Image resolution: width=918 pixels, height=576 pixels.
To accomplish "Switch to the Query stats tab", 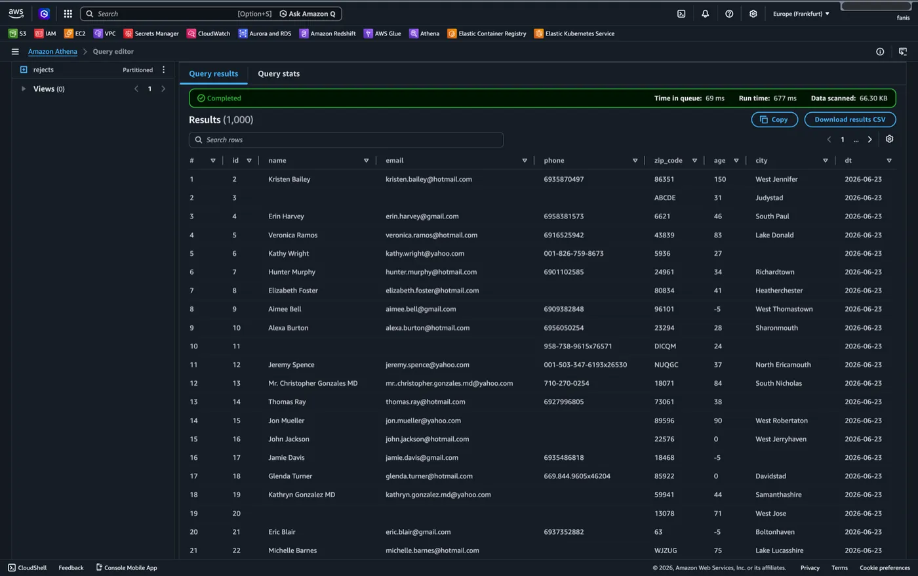I will pyautogui.click(x=279, y=73).
